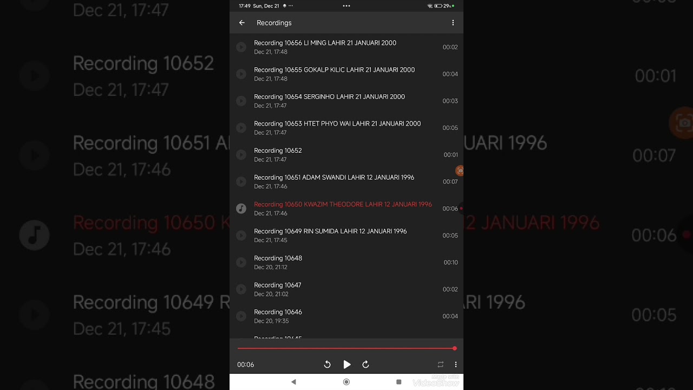The height and width of the screenshot is (390, 693).
Task: Select highlighted Recording 10650 KWAZIM THEODORE title
Action: click(343, 204)
